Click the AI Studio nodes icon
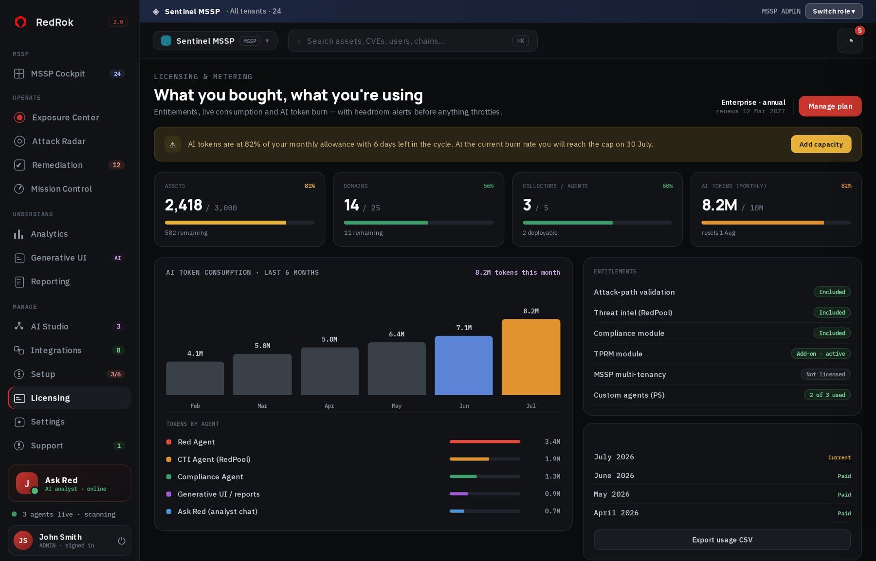Image resolution: width=876 pixels, height=561 pixels. (19, 326)
